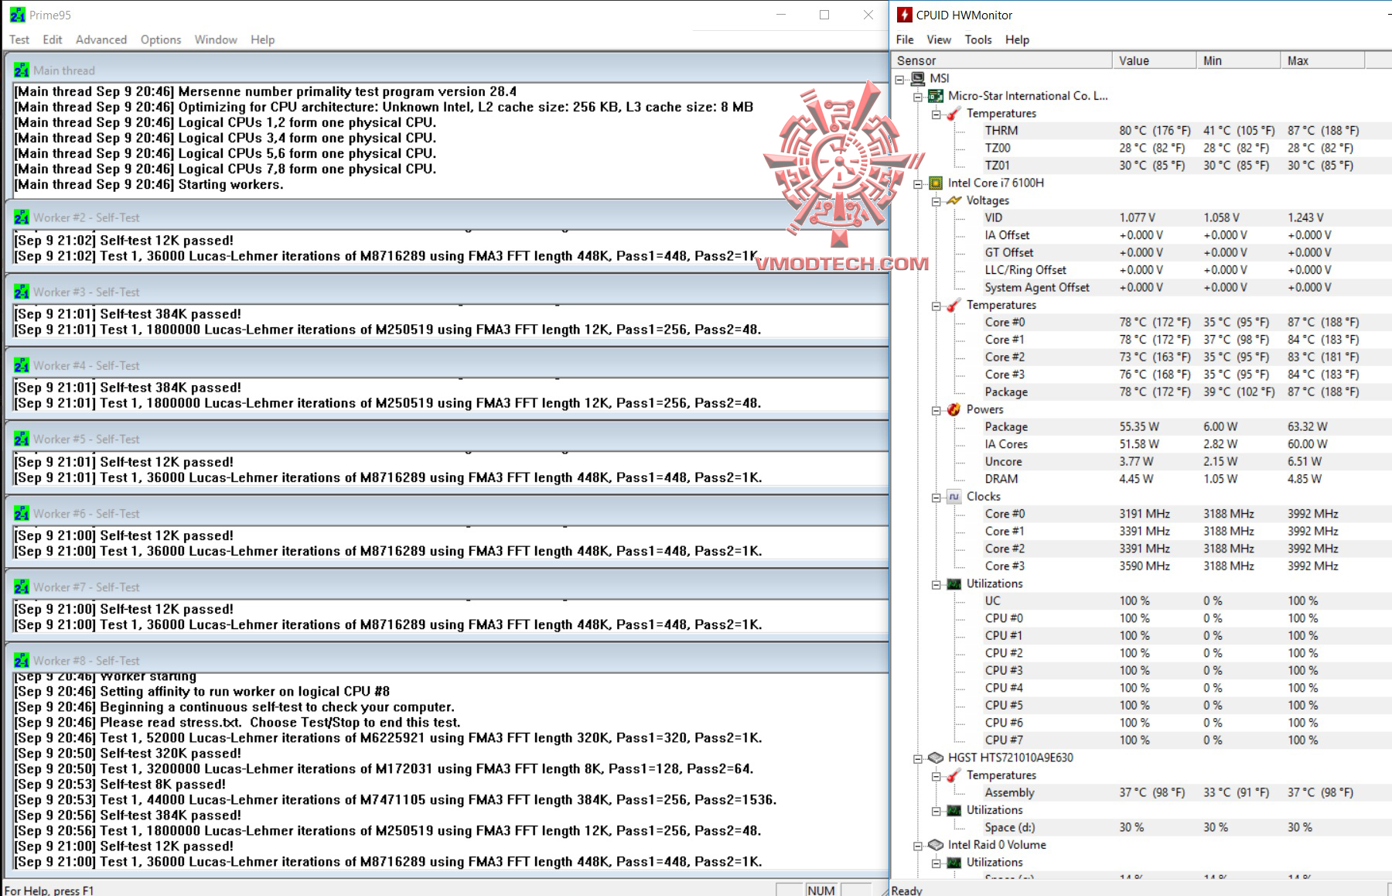
Task: Open the Edit menu in Prime95
Action: pos(53,39)
